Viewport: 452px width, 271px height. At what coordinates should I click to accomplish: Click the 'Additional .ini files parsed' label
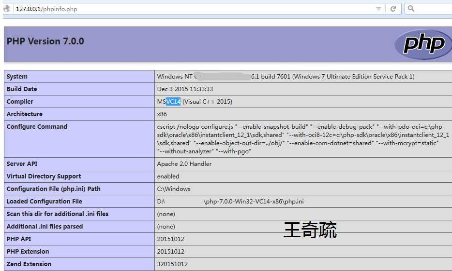(x=45, y=227)
